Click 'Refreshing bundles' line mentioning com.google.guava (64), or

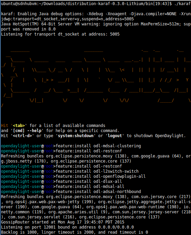pyautogui.click(x=96, y=156)
